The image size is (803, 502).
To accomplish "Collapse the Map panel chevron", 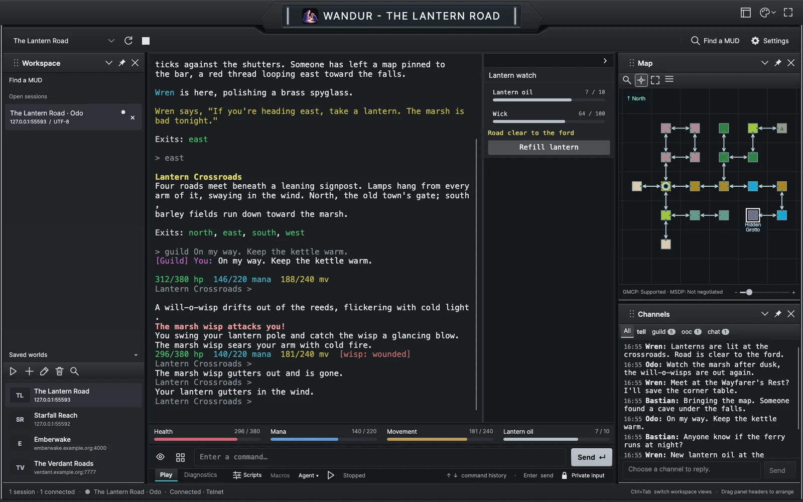I will 765,63.
